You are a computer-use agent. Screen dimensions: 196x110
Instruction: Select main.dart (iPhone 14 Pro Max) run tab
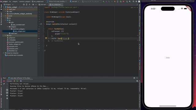[19, 78]
